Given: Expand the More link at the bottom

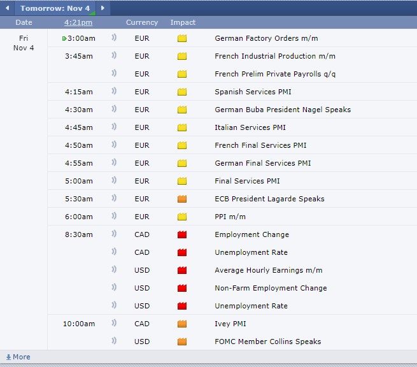Looking at the screenshot, I should coord(18,357).
